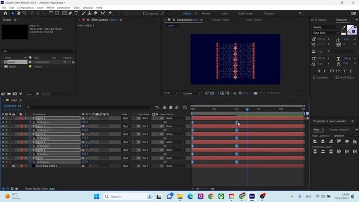Open parent dropdown for Dark Blue Solid 1
This screenshot has height=202, width=359.
pyautogui.click(x=175, y=166)
